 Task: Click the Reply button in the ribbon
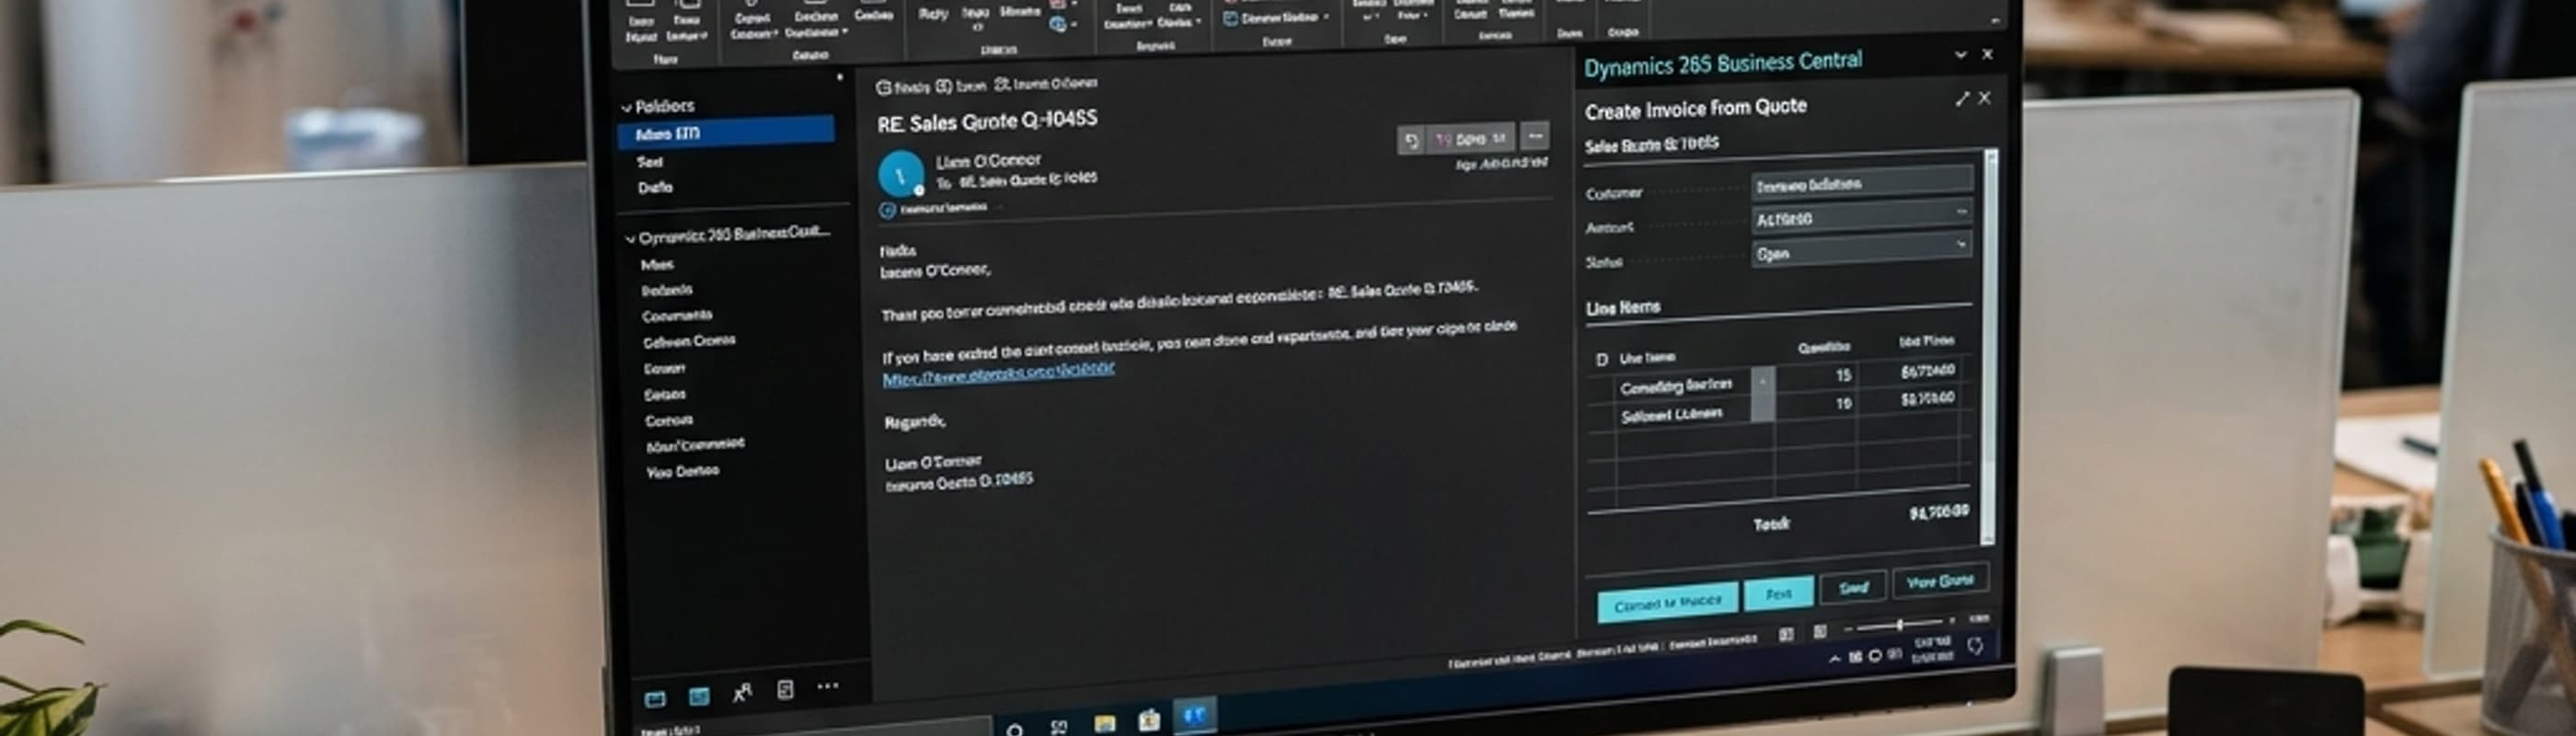(932, 13)
